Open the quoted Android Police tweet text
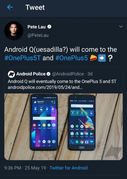Screen dimensions: 127x179 [62, 81]
